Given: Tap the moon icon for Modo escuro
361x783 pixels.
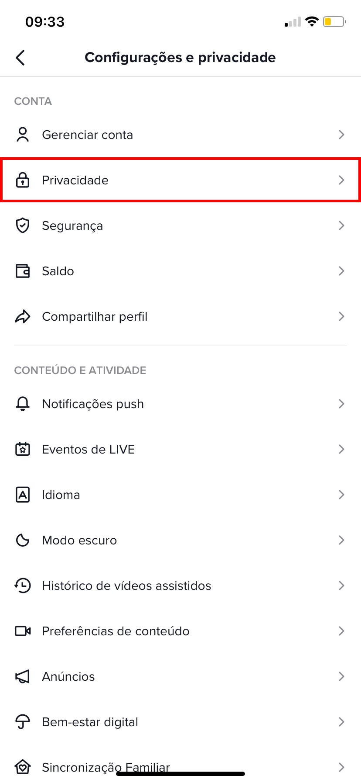Looking at the screenshot, I should click(x=23, y=540).
